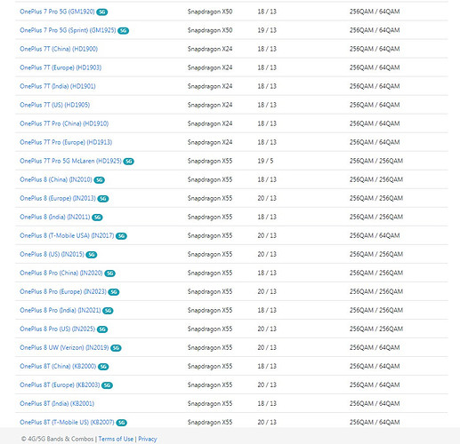Click the 5G badge beside OnePlus 7T Pro 5G McLaren
The height and width of the screenshot is (444, 460).
(x=128, y=162)
